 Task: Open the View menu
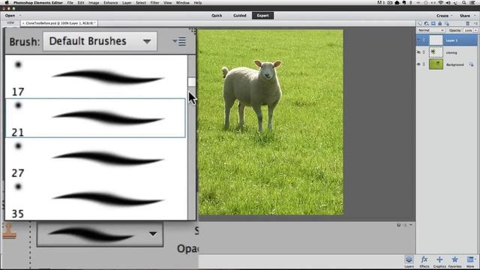tap(167, 3)
